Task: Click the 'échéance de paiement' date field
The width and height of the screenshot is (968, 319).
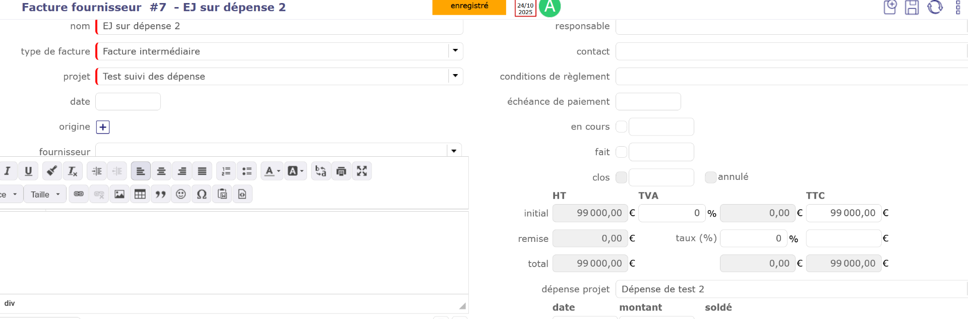Action: [x=648, y=102]
